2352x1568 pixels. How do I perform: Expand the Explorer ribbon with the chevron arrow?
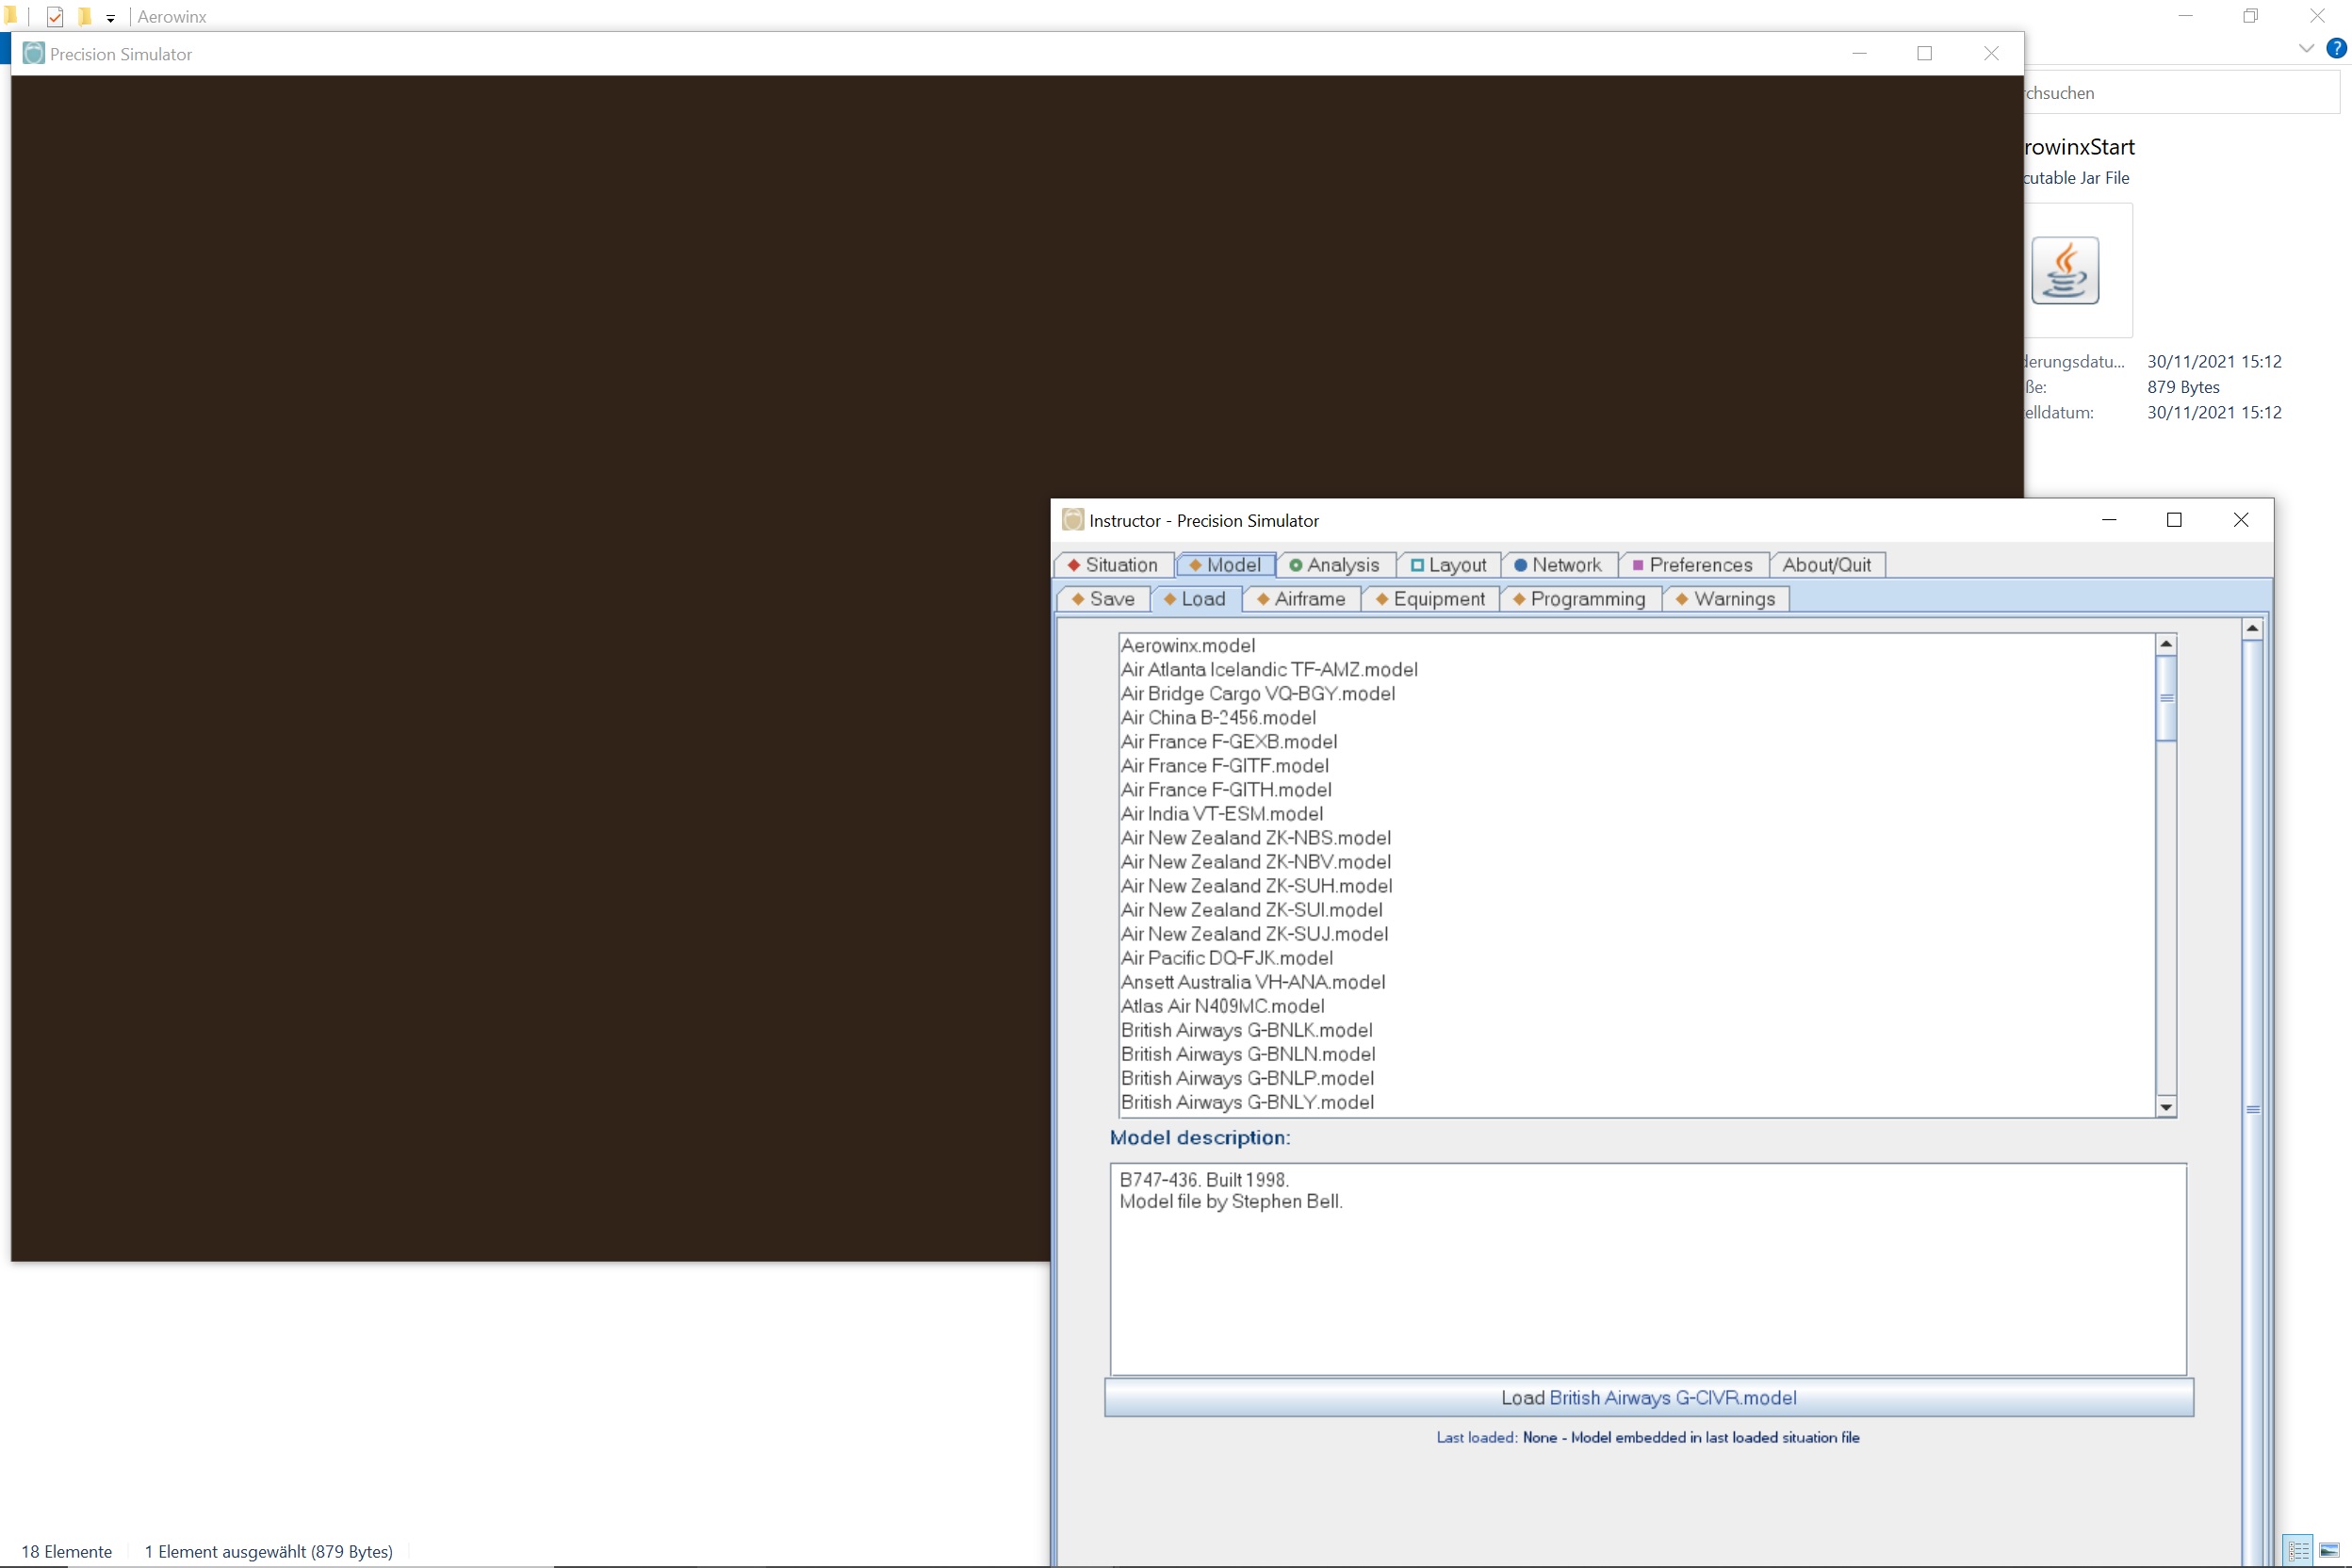[x=2306, y=48]
